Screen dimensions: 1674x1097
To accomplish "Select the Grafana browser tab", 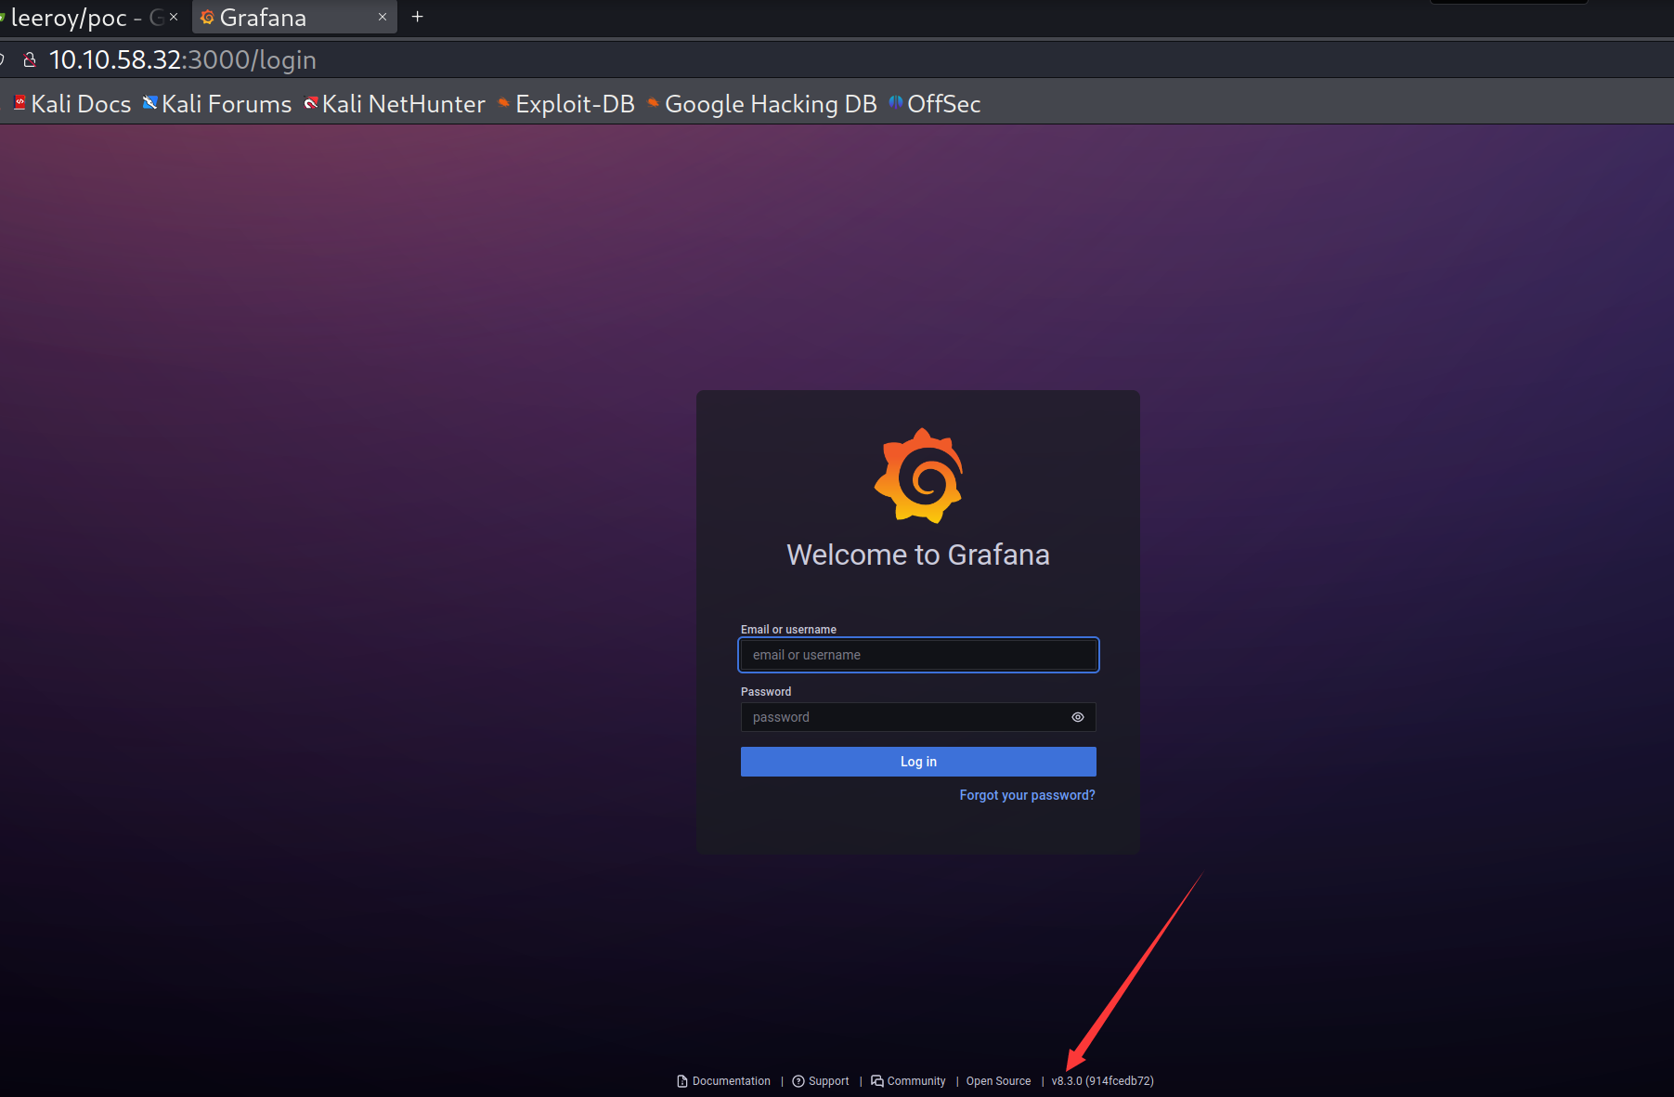I will [279, 18].
